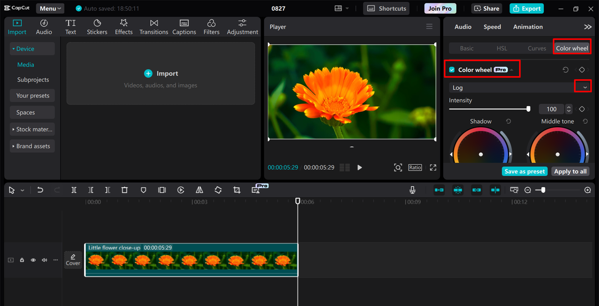Image resolution: width=599 pixels, height=306 pixels.
Task: Delete the selected clip with trash icon
Action: 124,190
